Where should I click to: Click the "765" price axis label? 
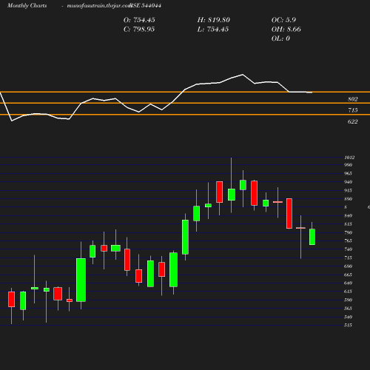tap(349, 240)
